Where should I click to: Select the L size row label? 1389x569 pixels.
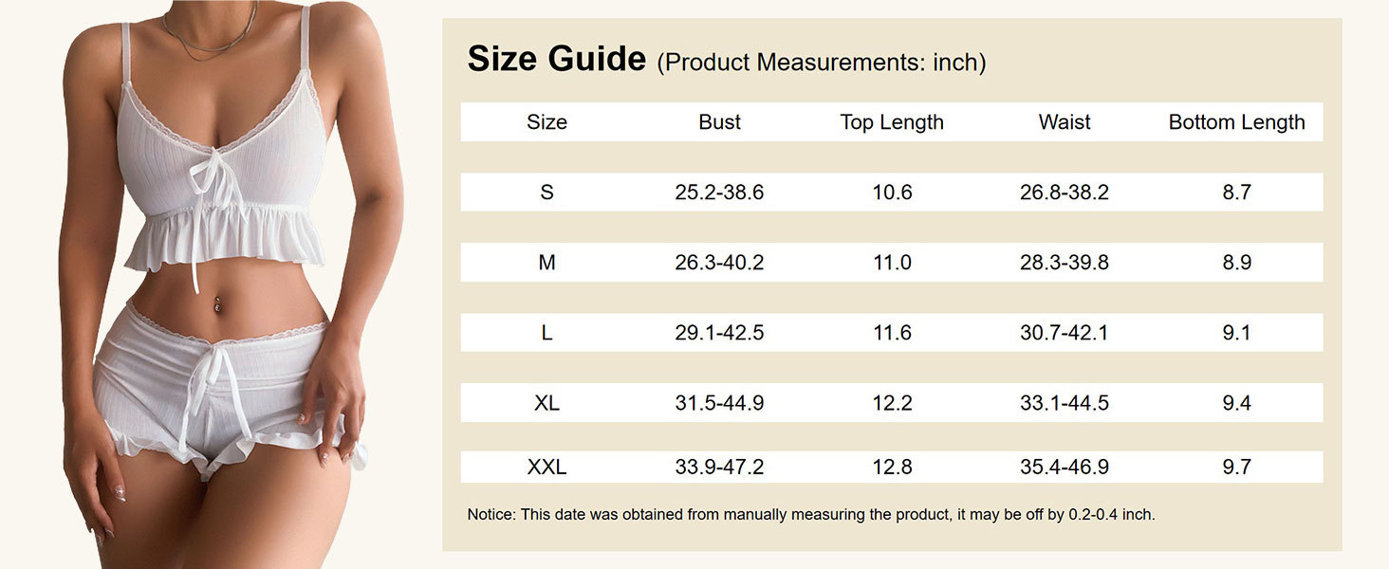546,333
